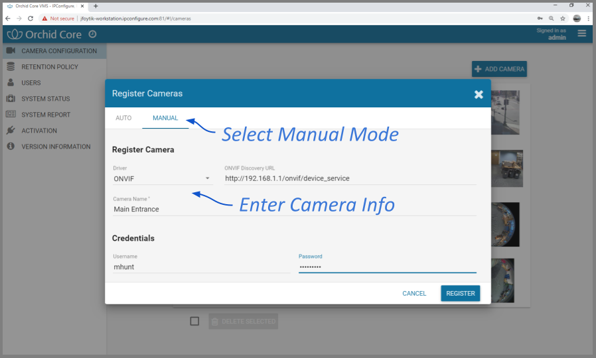Open SYSTEM STATUS menu item
Image resolution: width=596 pixels, height=358 pixels.
pyautogui.click(x=54, y=99)
